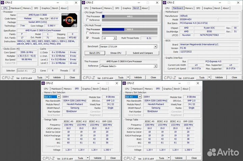Click Validate in the CPU tab window
The image size is (243, 161).
pos(57,77)
